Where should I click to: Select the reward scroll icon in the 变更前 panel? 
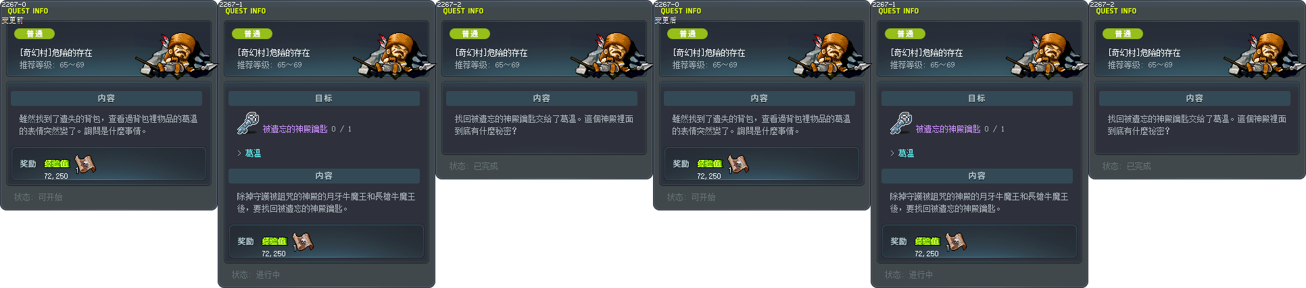coord(84,164)
